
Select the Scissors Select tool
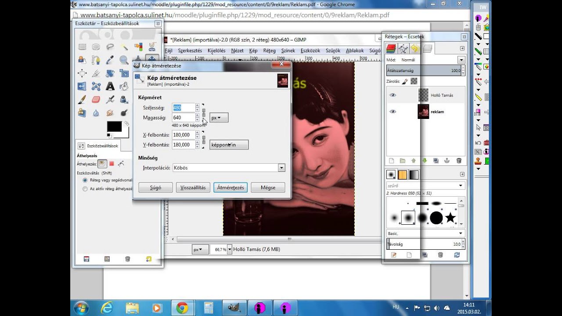click(x=152, y=47)
